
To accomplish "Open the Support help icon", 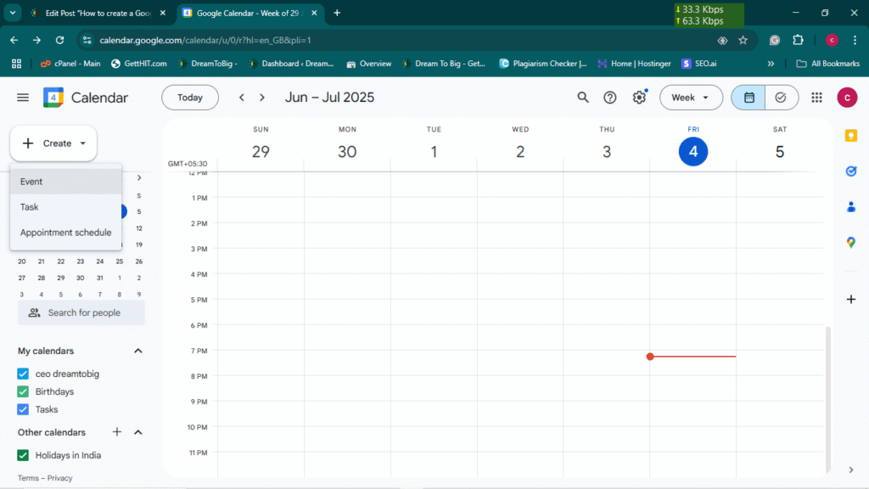I will (609, 98).
